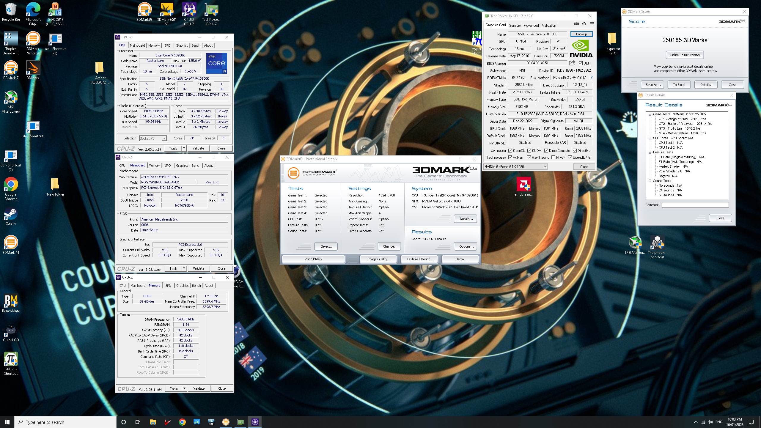
Task: Collapse the CPU Tests tree node
Action: (x=650, y=138)
